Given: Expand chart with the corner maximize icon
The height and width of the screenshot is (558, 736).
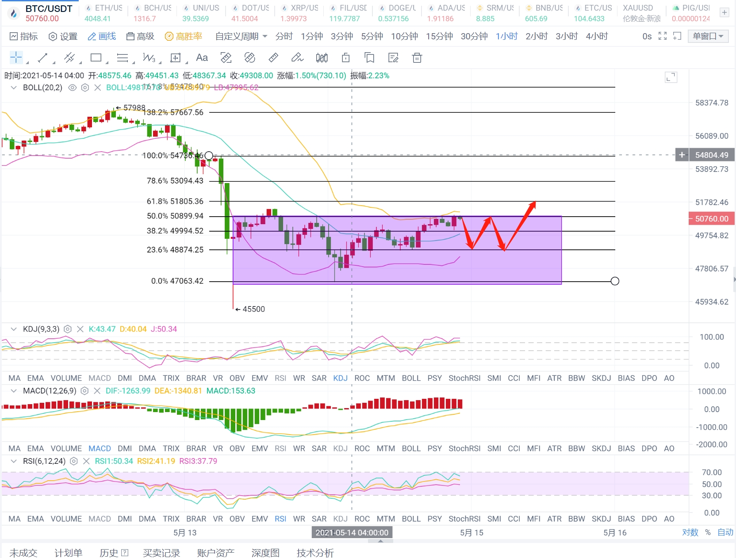Looking at the screenshot, I should pos(671,77).
